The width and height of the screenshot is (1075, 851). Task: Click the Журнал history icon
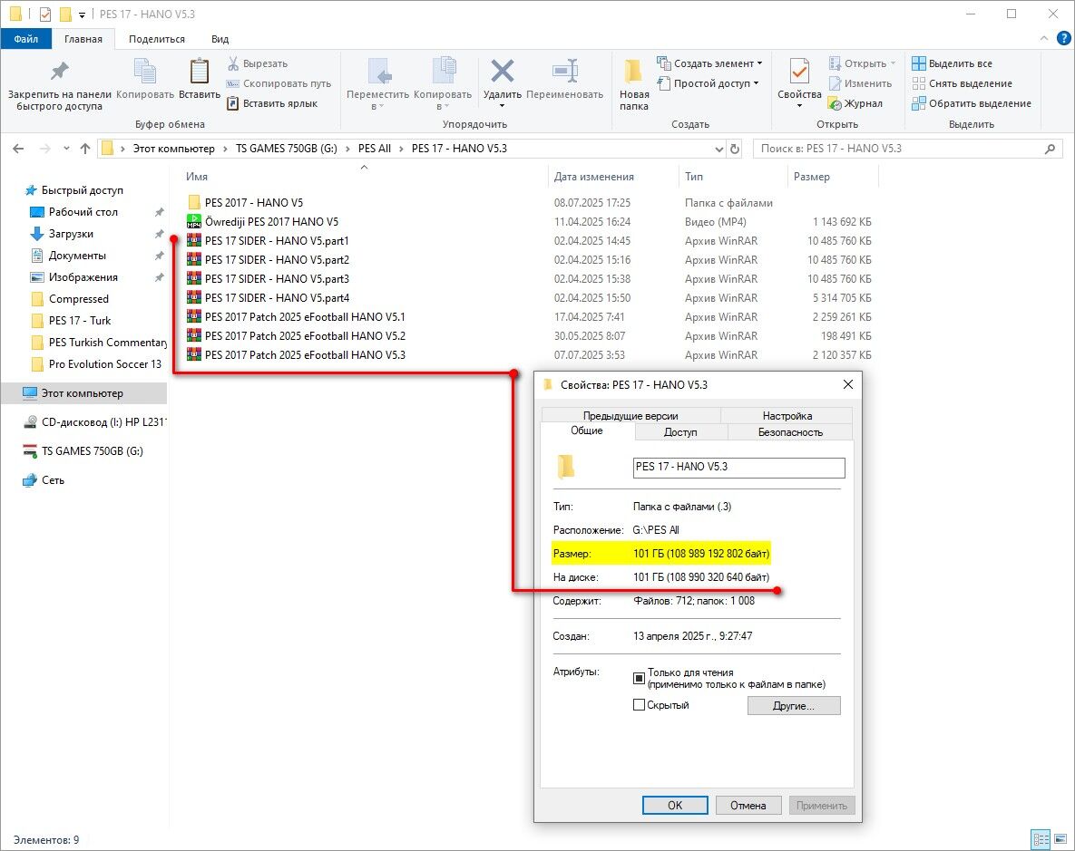(835, 104)
